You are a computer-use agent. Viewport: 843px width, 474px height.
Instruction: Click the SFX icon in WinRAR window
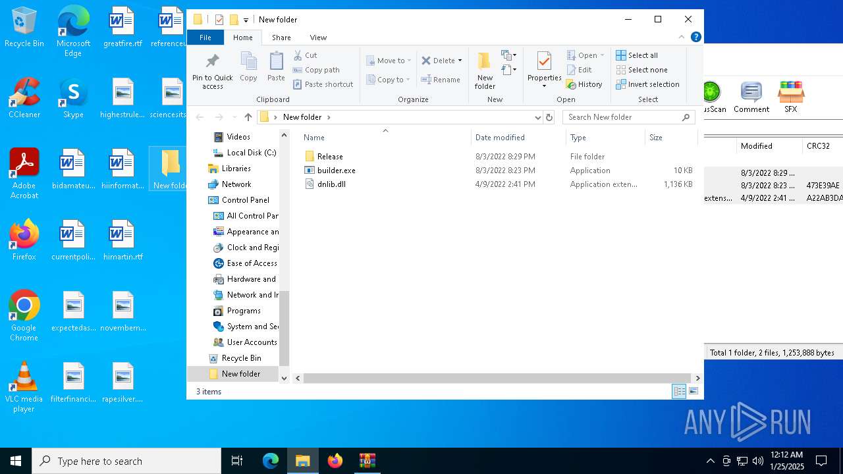(791, 97)
